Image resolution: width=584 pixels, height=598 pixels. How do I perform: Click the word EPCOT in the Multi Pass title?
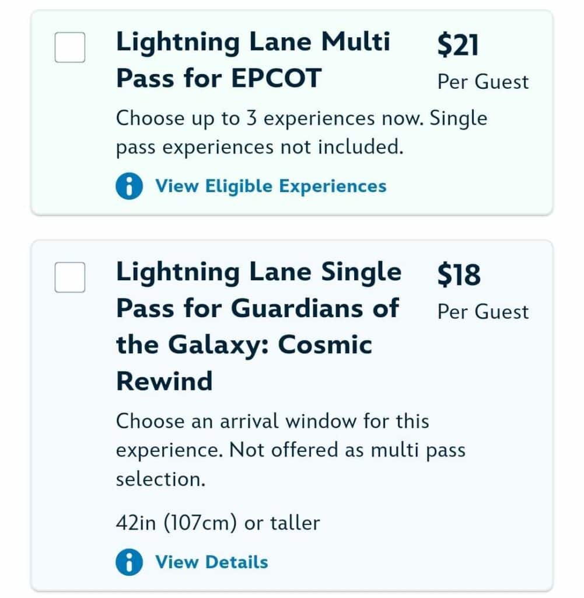(276, 78)
